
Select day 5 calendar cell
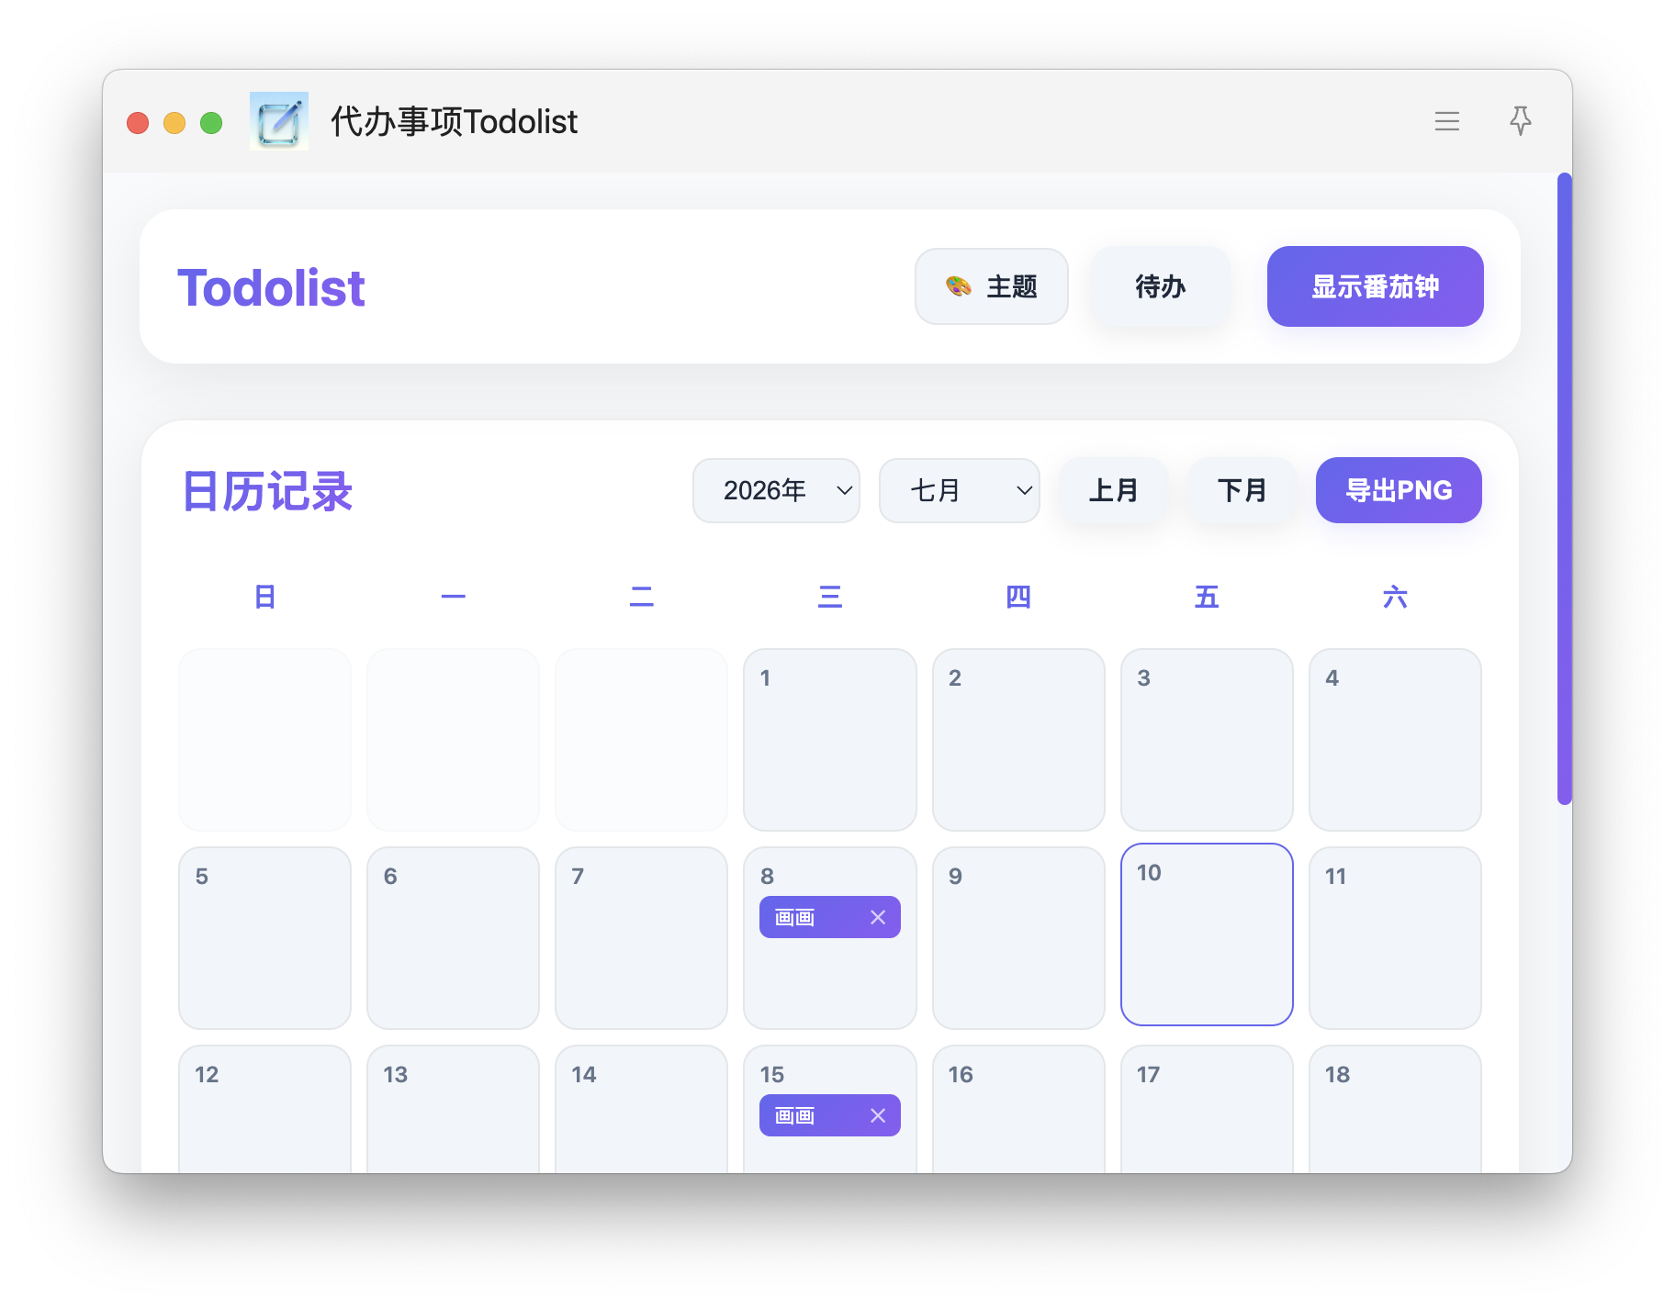264,938
